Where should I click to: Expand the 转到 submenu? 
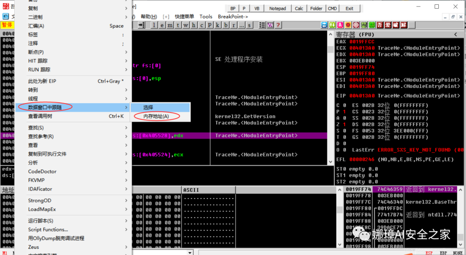pos(126,90)
